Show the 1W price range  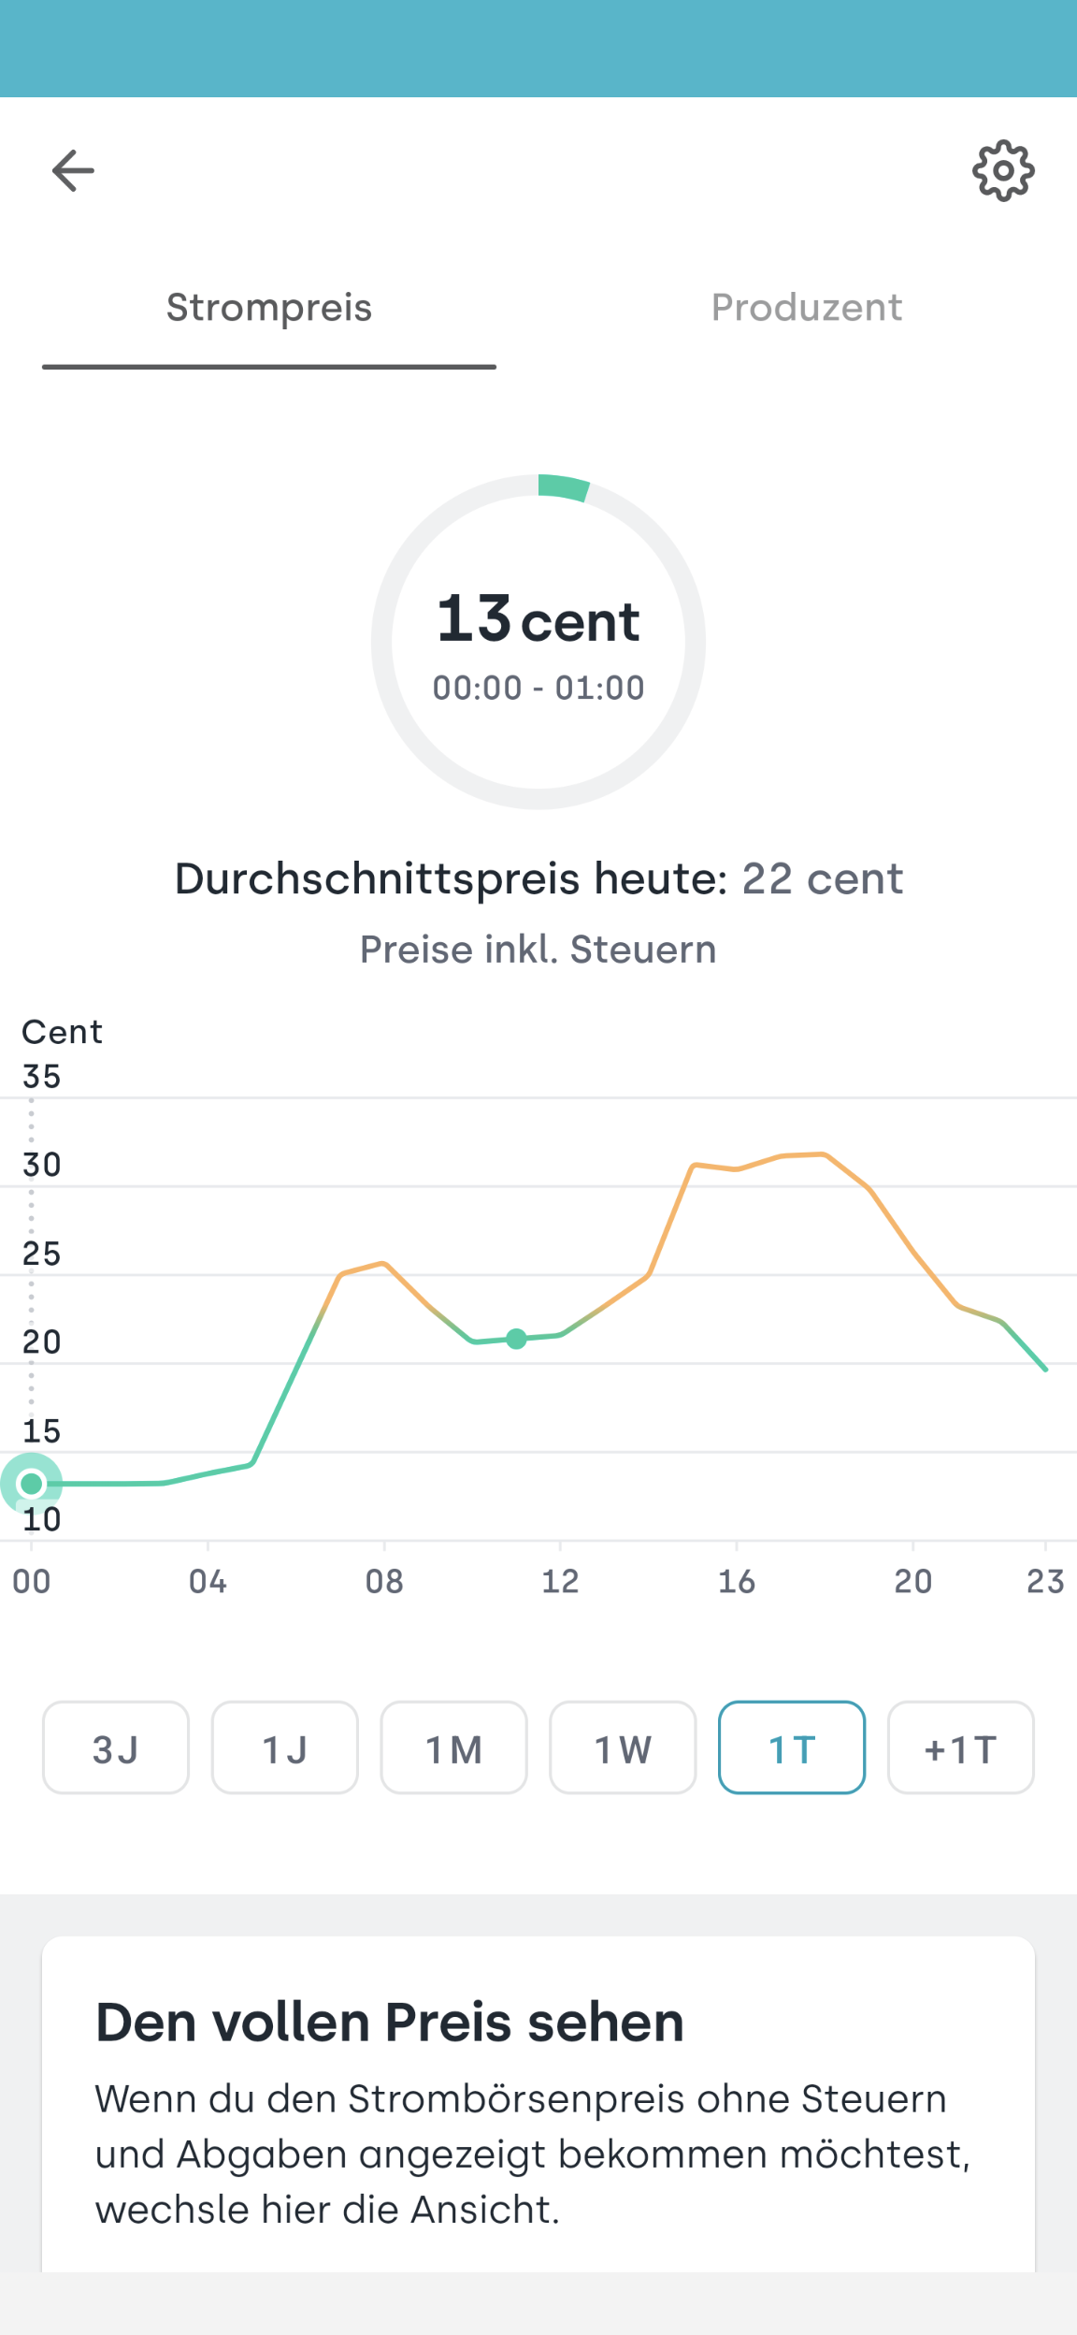tap(623, 1748)
